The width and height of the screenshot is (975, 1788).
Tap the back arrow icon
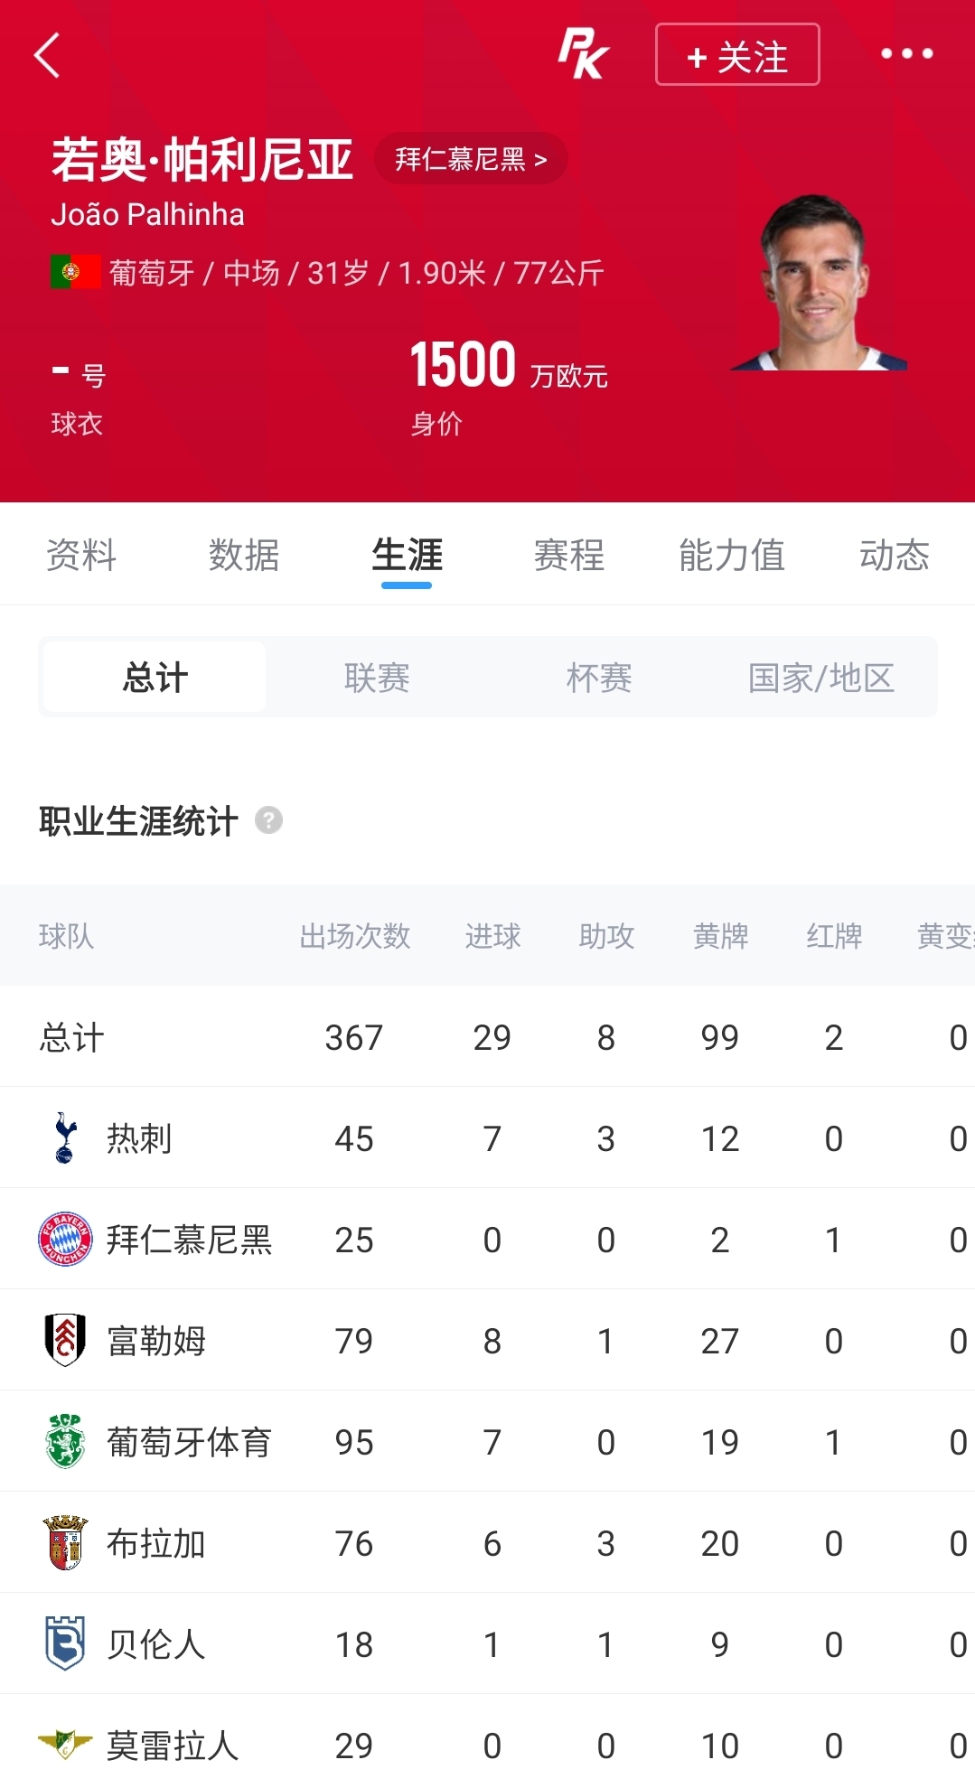click(47, 55)
